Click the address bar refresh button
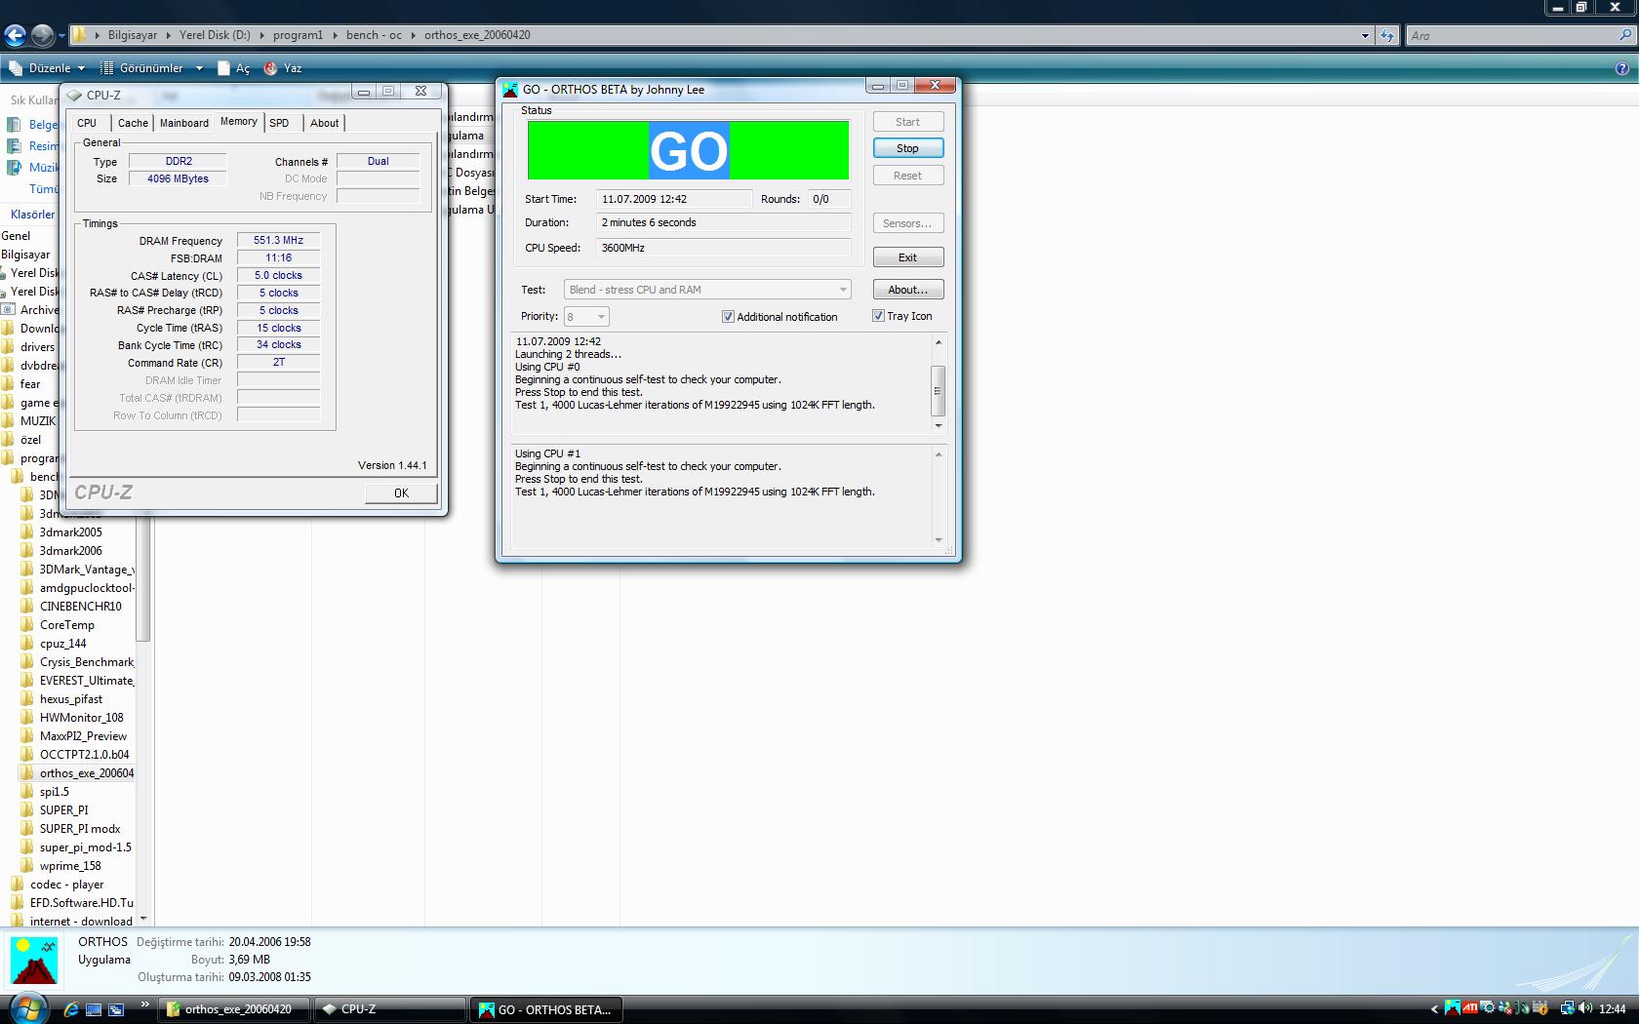Viewport: 1639px width, 1024px height. (1387, 35)
